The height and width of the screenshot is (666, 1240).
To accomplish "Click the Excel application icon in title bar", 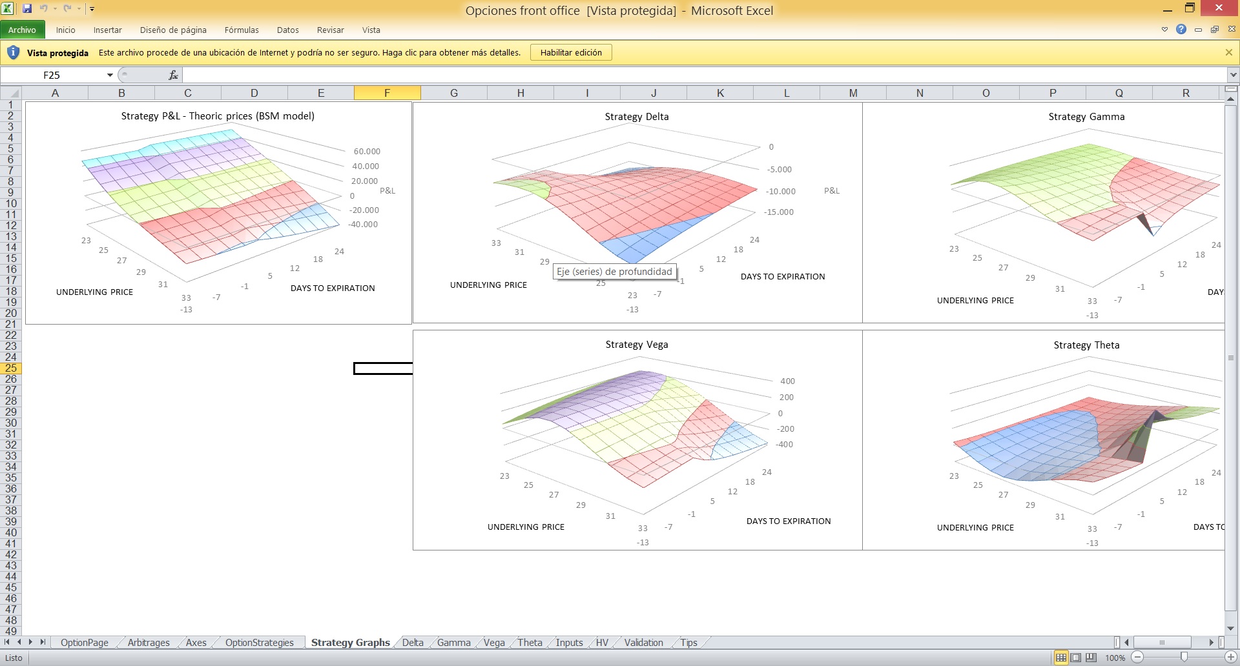I will click(x=8, y=8).
